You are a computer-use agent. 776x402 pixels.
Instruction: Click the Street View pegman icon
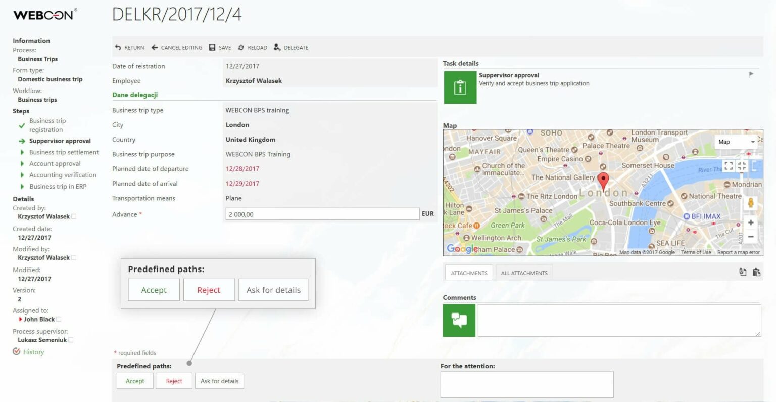(751, 203)
